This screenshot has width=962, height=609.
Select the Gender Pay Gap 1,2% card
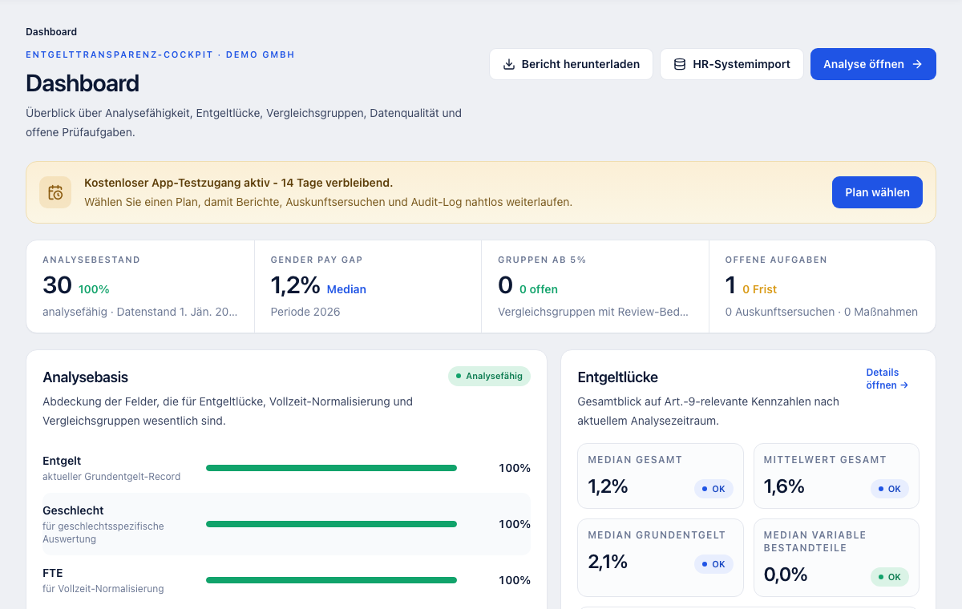(x=368, y=286)
